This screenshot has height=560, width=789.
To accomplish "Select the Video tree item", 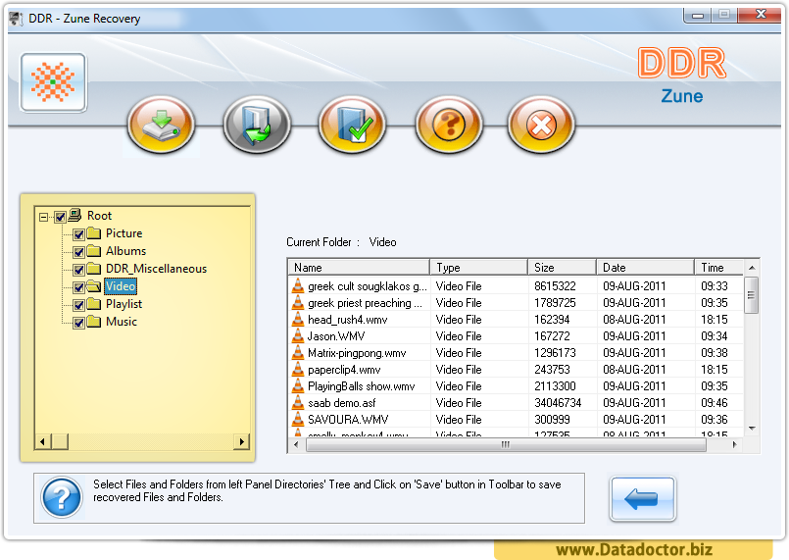I will pos(121,286).
